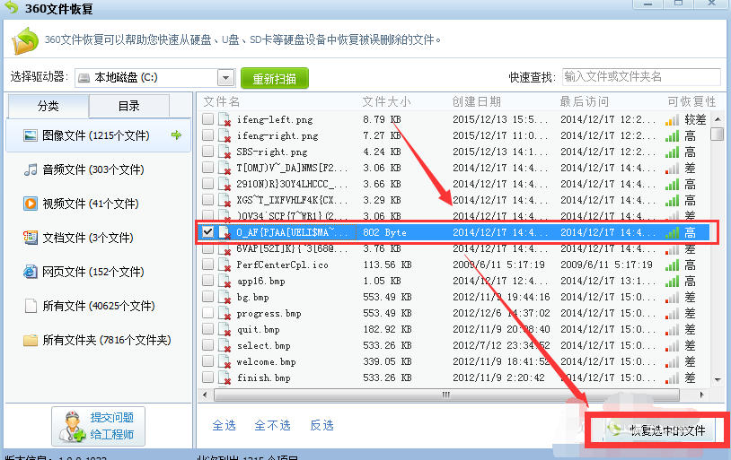Open the 视频文件 play icon
The width and height of the screenshot is (731, 460).
31,204
